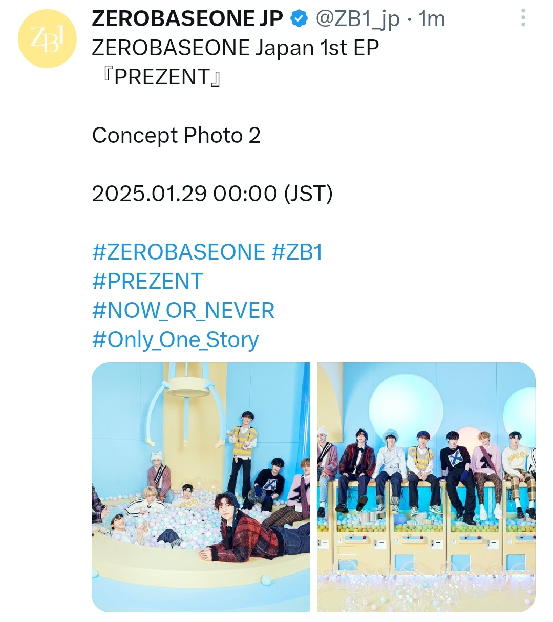The width and height of the screenshot is (553, 622).
Task: Open the #ZB1 hashtag
Action: pyautogui.click(x=297, y=252)
